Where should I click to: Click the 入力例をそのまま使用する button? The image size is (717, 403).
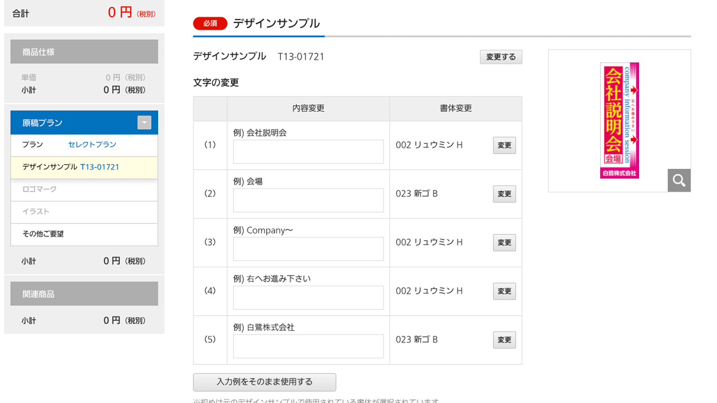(x=264, y=382)
